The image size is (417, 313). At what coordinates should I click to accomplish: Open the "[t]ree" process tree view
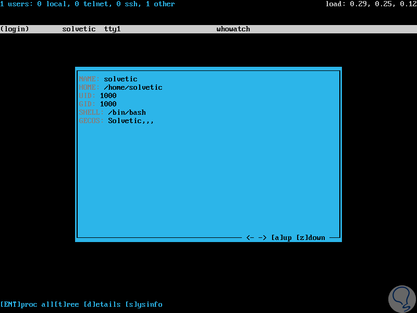click(x=67, y=304)
